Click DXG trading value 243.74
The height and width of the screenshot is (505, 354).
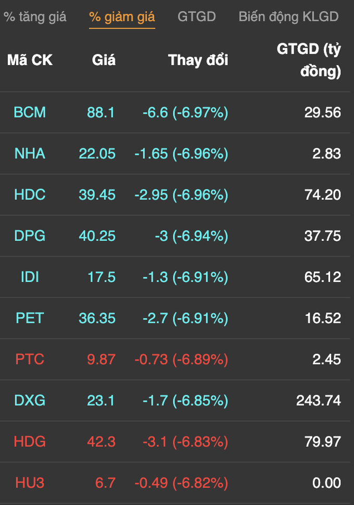pos(319,400)
